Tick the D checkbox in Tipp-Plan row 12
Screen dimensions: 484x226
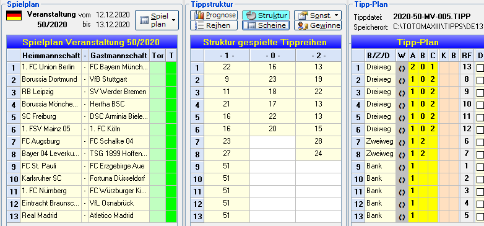pyautogui.click(x=480, y=204)
